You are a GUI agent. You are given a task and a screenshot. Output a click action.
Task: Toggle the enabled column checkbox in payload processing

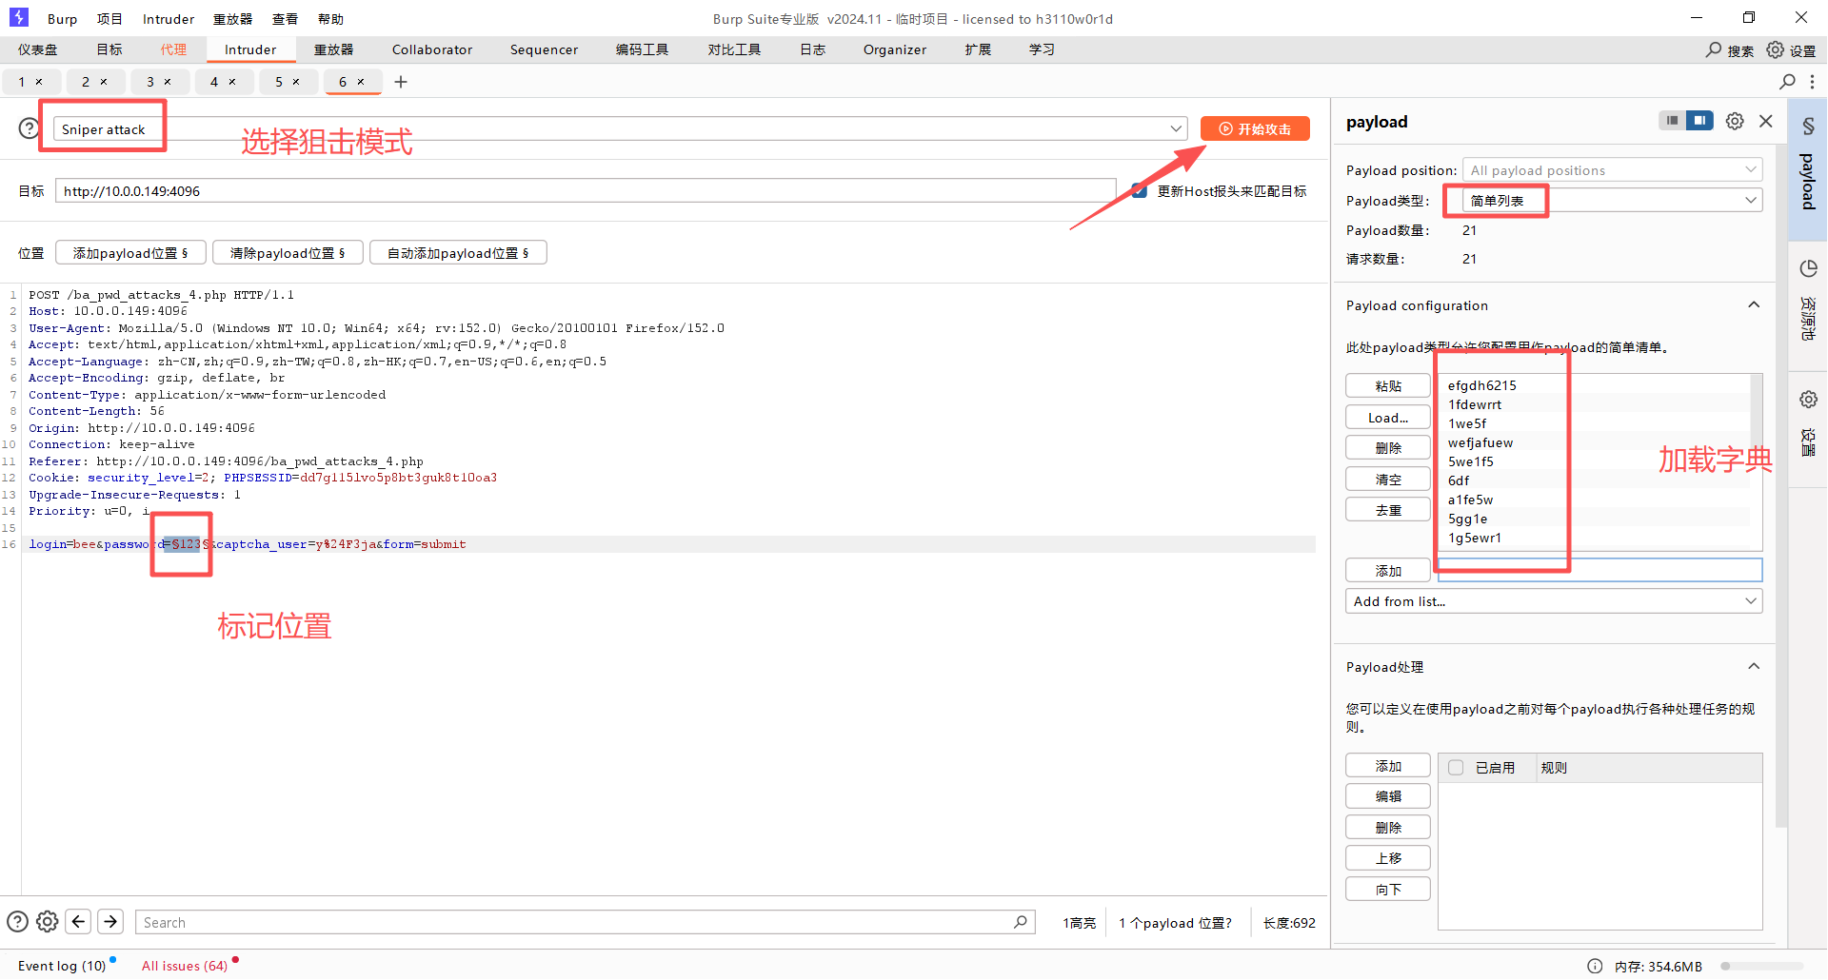coord(1456,768)
